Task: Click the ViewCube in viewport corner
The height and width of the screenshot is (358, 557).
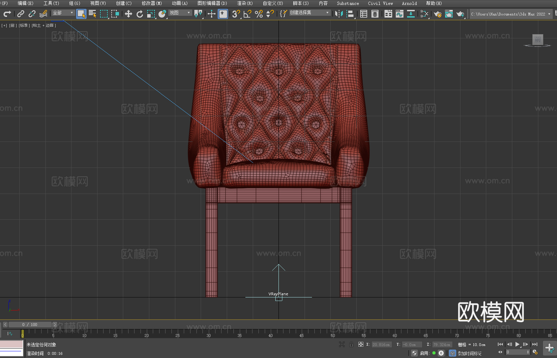Action: coord(538,40)
